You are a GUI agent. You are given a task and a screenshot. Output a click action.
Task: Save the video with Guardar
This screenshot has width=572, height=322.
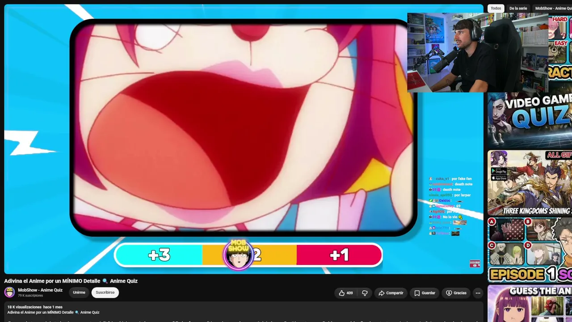click(x=425, y=293)
